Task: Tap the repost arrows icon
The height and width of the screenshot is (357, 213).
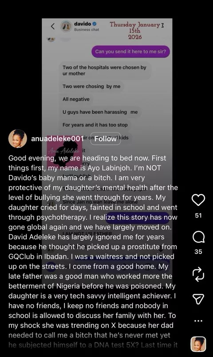Action: point(198,274)
